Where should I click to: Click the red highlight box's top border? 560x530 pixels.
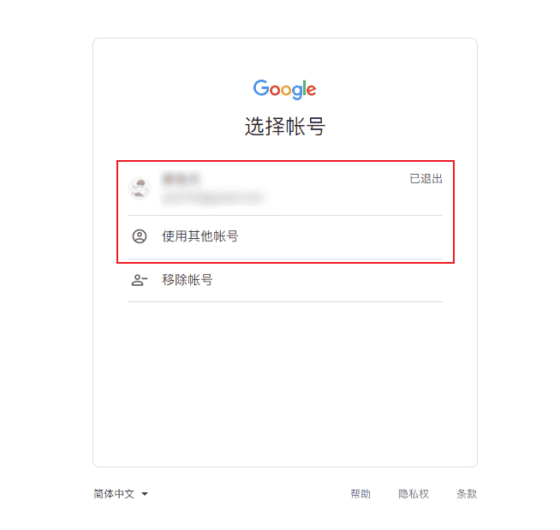(285, 161)
